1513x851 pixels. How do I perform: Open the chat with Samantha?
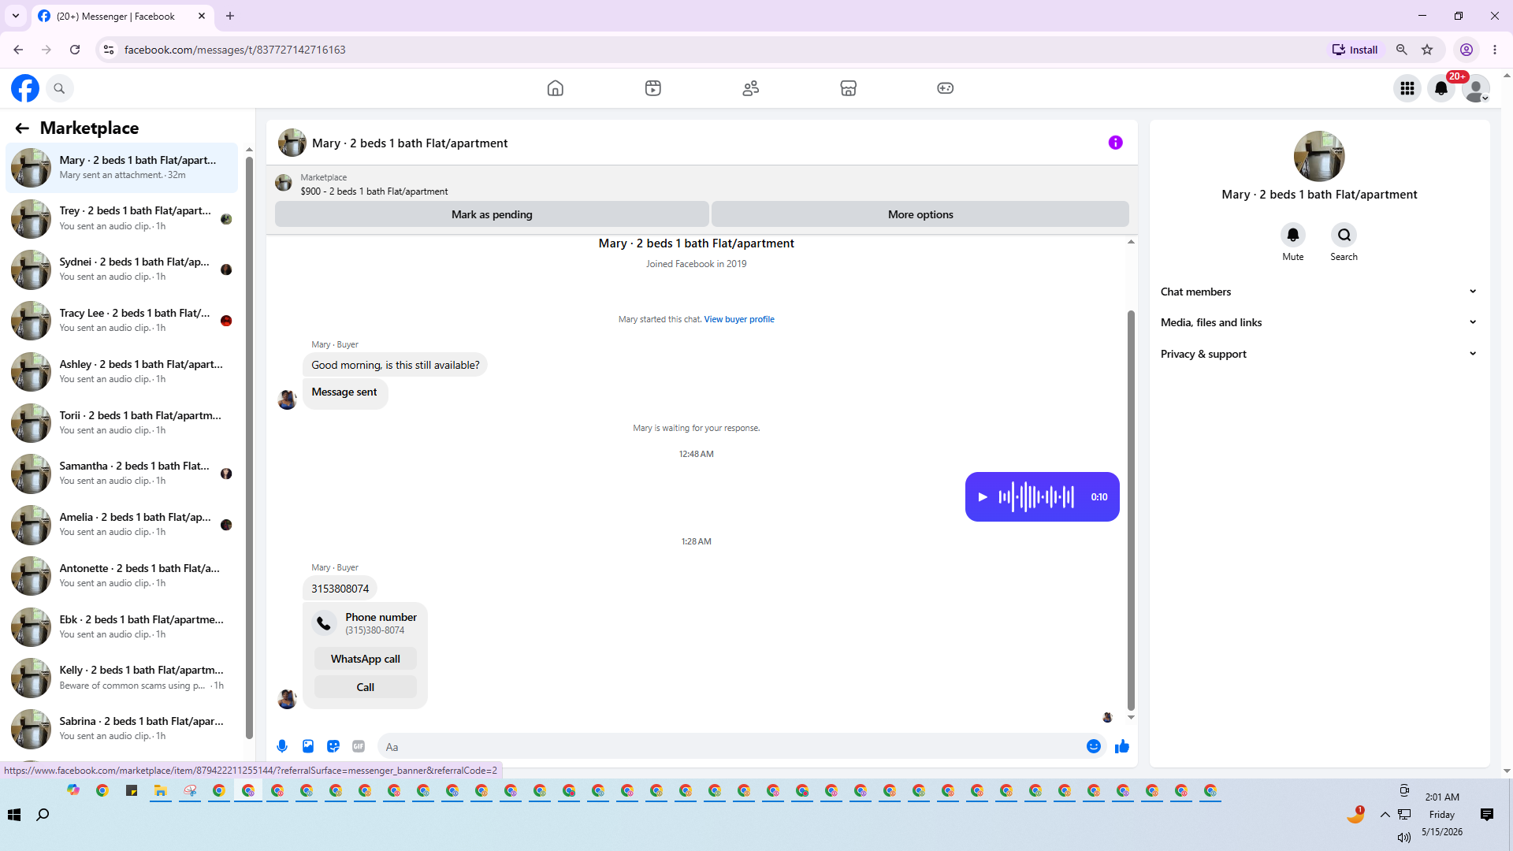pos(122,474)
